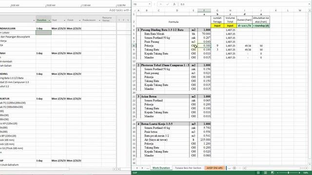Select all cells corner triangle in Excel

(135, 10)
